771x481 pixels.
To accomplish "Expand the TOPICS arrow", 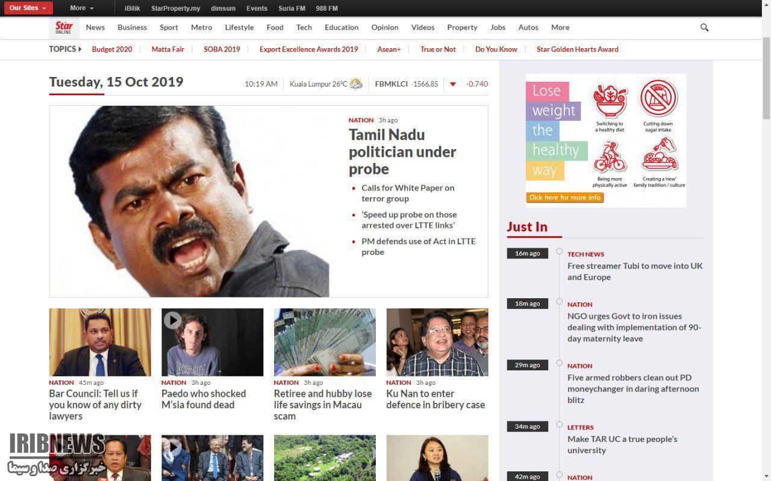I will pos(80,49).
